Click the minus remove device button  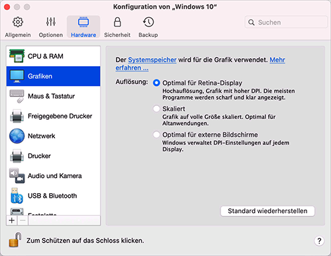(23, 220)
